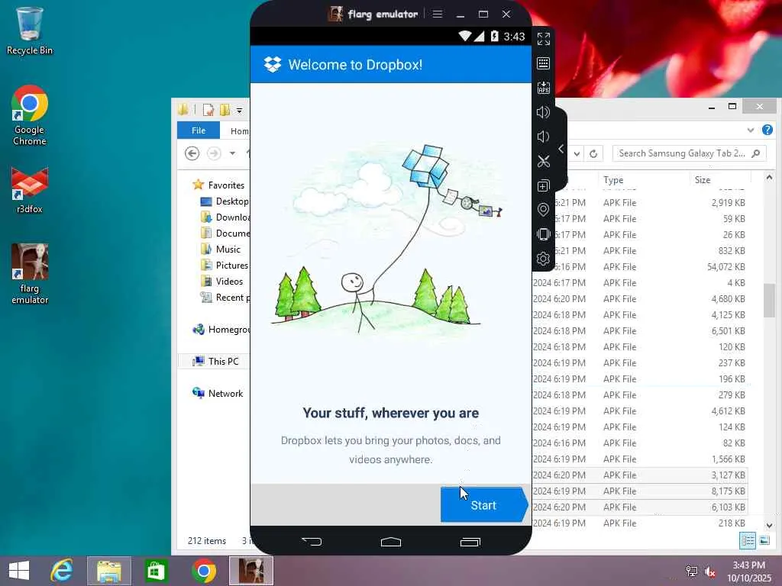This screenshot has width=782, height=586.
Task: Click the install APK icon in emulator sidebar
Action: (543, 88)
